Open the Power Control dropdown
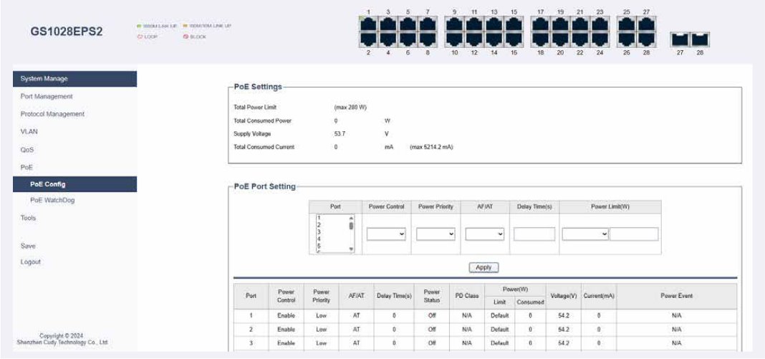 pyautogui.click(x=387, y=234)
